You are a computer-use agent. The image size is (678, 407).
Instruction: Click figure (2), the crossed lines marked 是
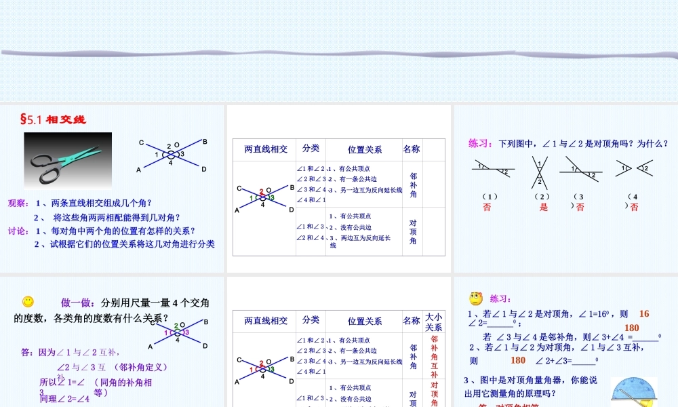[x=540, y=172]
